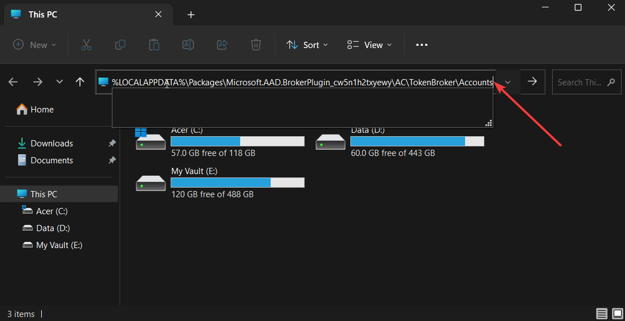Viewport: 625px width, 321px height.
Task: Click the address bar path text
Action: (302, 83)
